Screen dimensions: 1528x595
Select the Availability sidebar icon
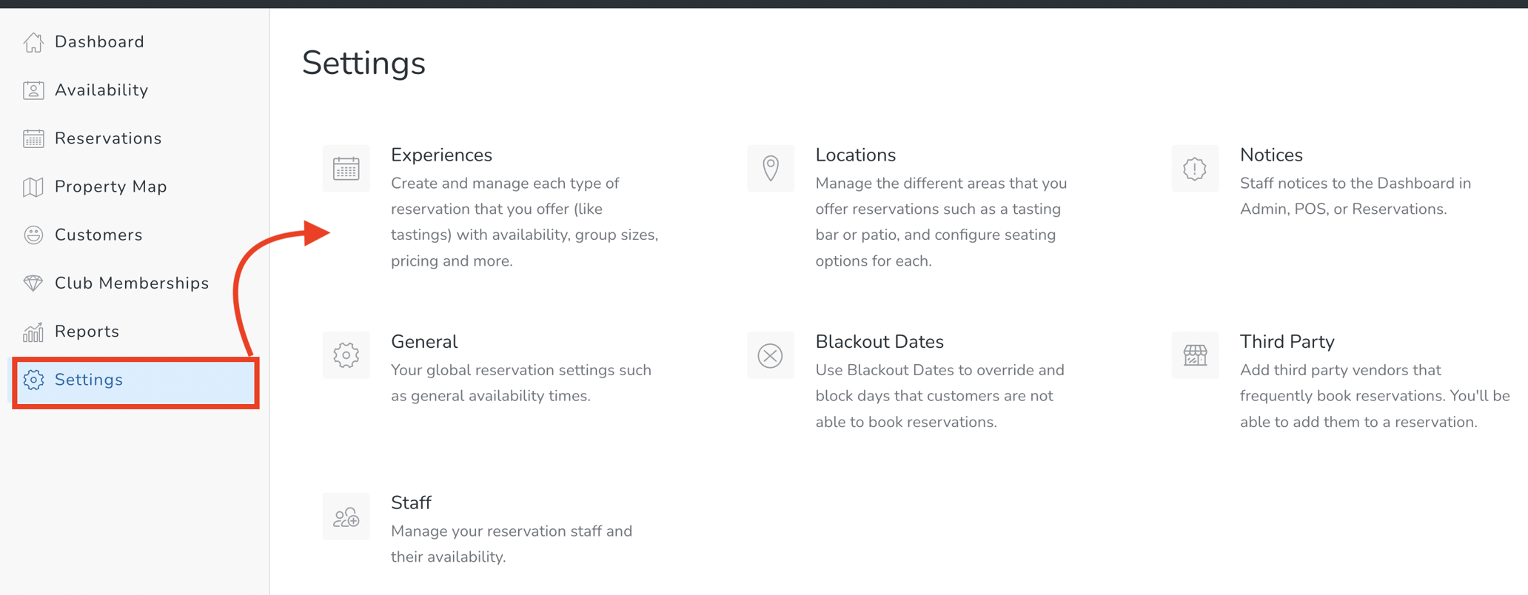[33, 90]
